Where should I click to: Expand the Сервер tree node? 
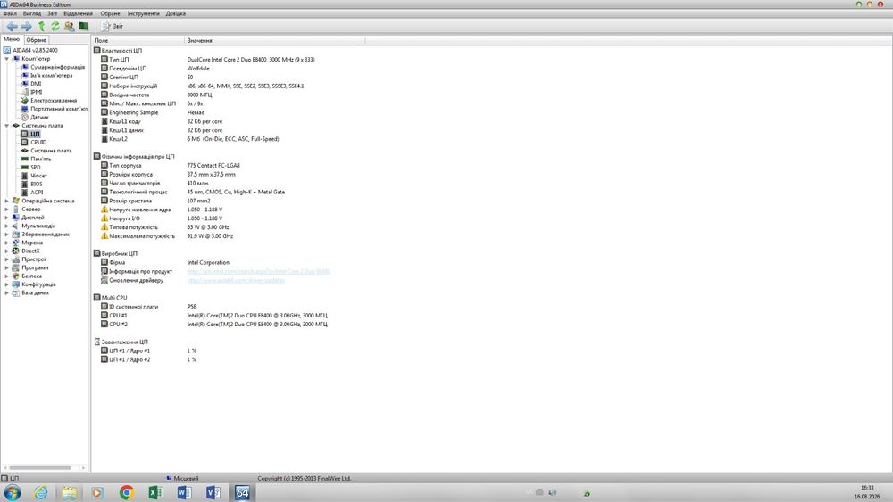pyautogui.click(x=7, y=210)
